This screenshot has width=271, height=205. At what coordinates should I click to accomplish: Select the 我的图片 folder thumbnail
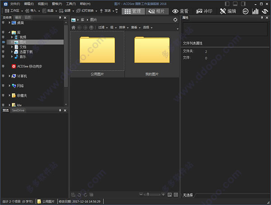(152, 54)
